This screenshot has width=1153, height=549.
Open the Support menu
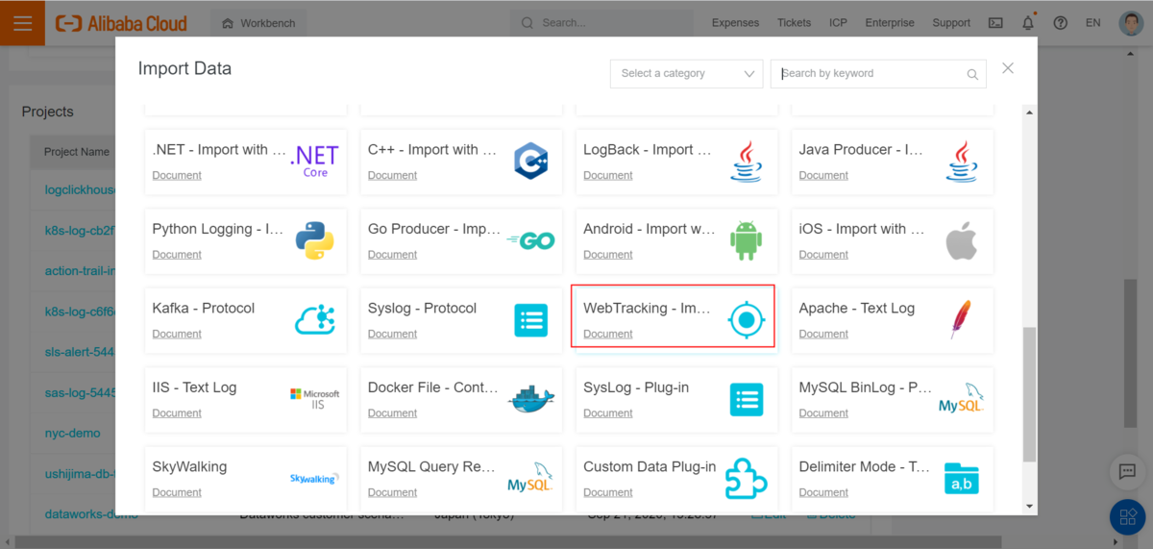click(x=951, y=23)
